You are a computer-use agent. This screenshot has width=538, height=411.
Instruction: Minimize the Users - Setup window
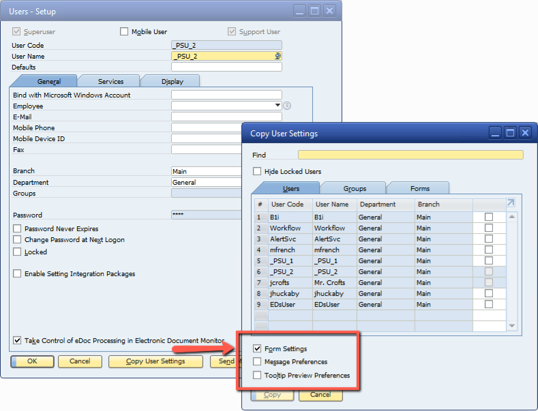299,11
